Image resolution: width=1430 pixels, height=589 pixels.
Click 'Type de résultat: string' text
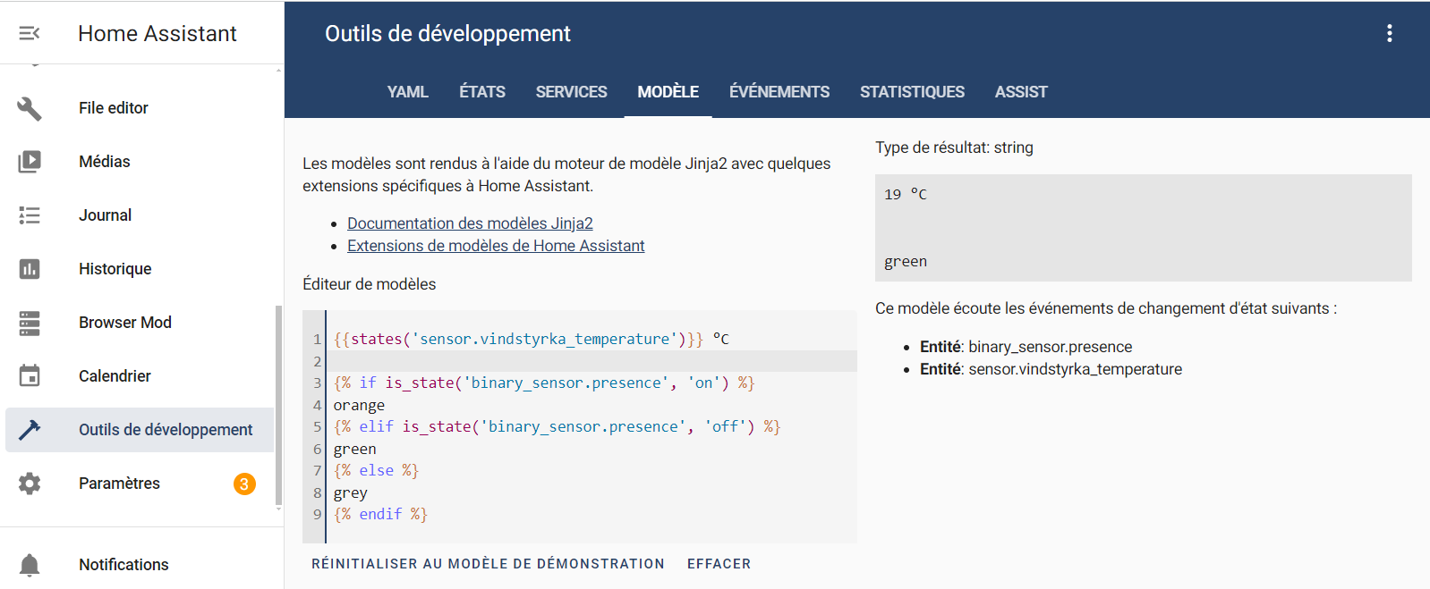click(x=954, y=147)
